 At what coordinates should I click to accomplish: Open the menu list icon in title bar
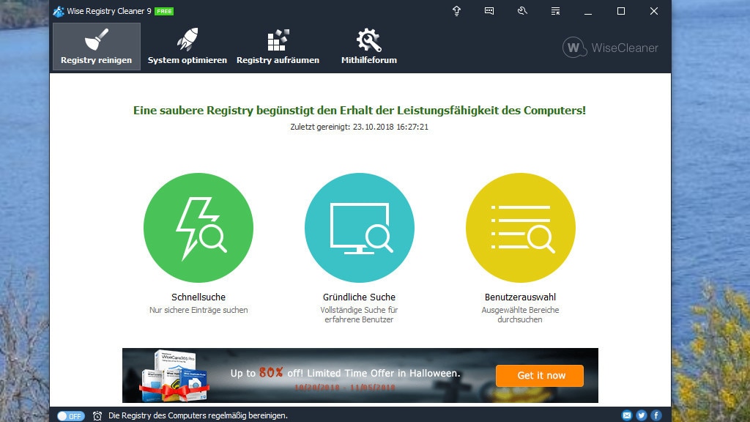555,11
